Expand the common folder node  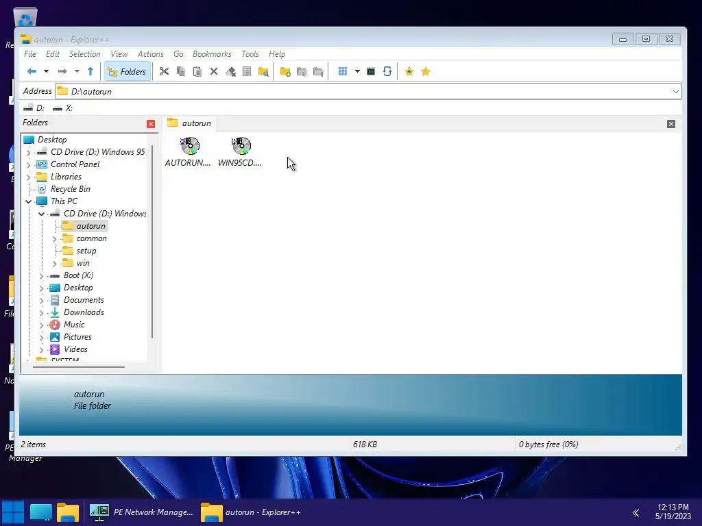click(55, 239)
